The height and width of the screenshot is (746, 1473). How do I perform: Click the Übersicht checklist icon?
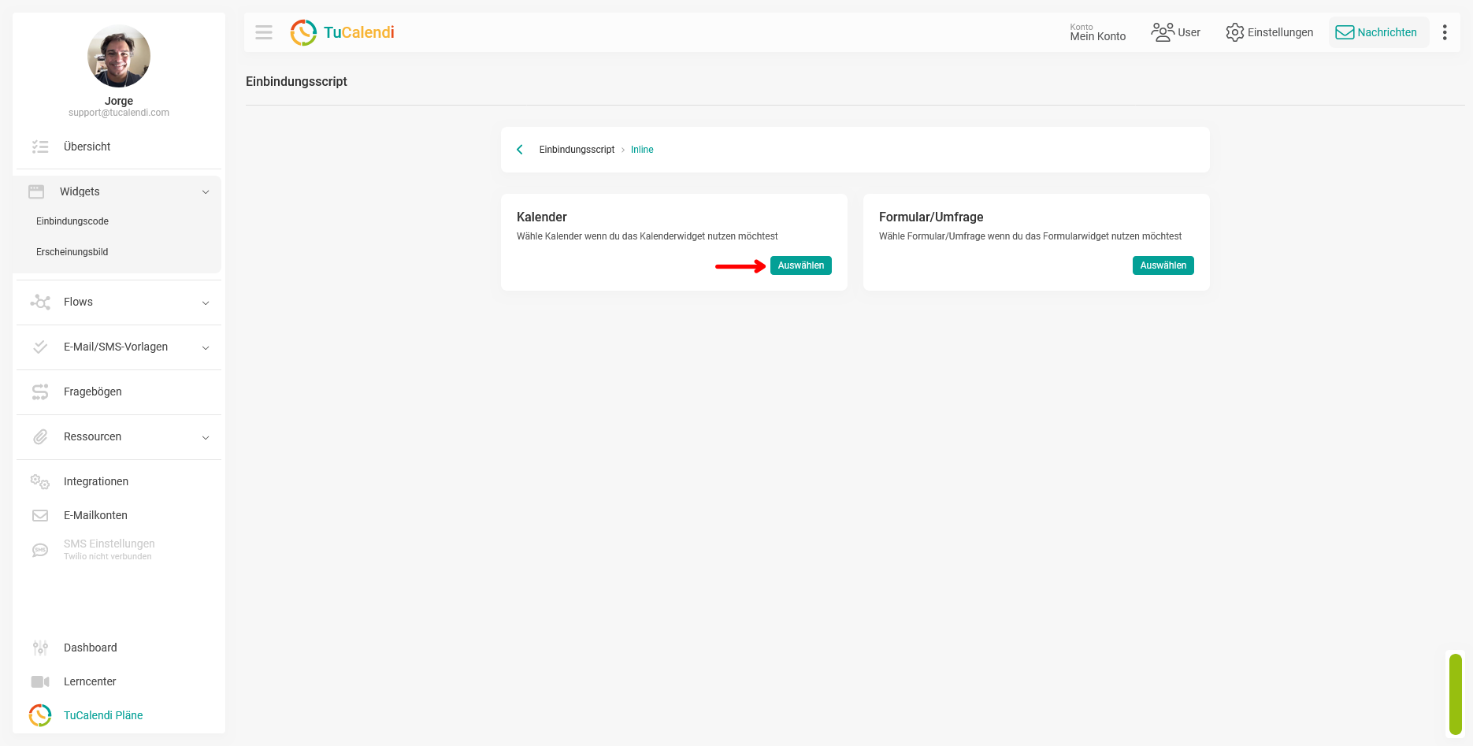pyautogui.click(x=40, y=147)
